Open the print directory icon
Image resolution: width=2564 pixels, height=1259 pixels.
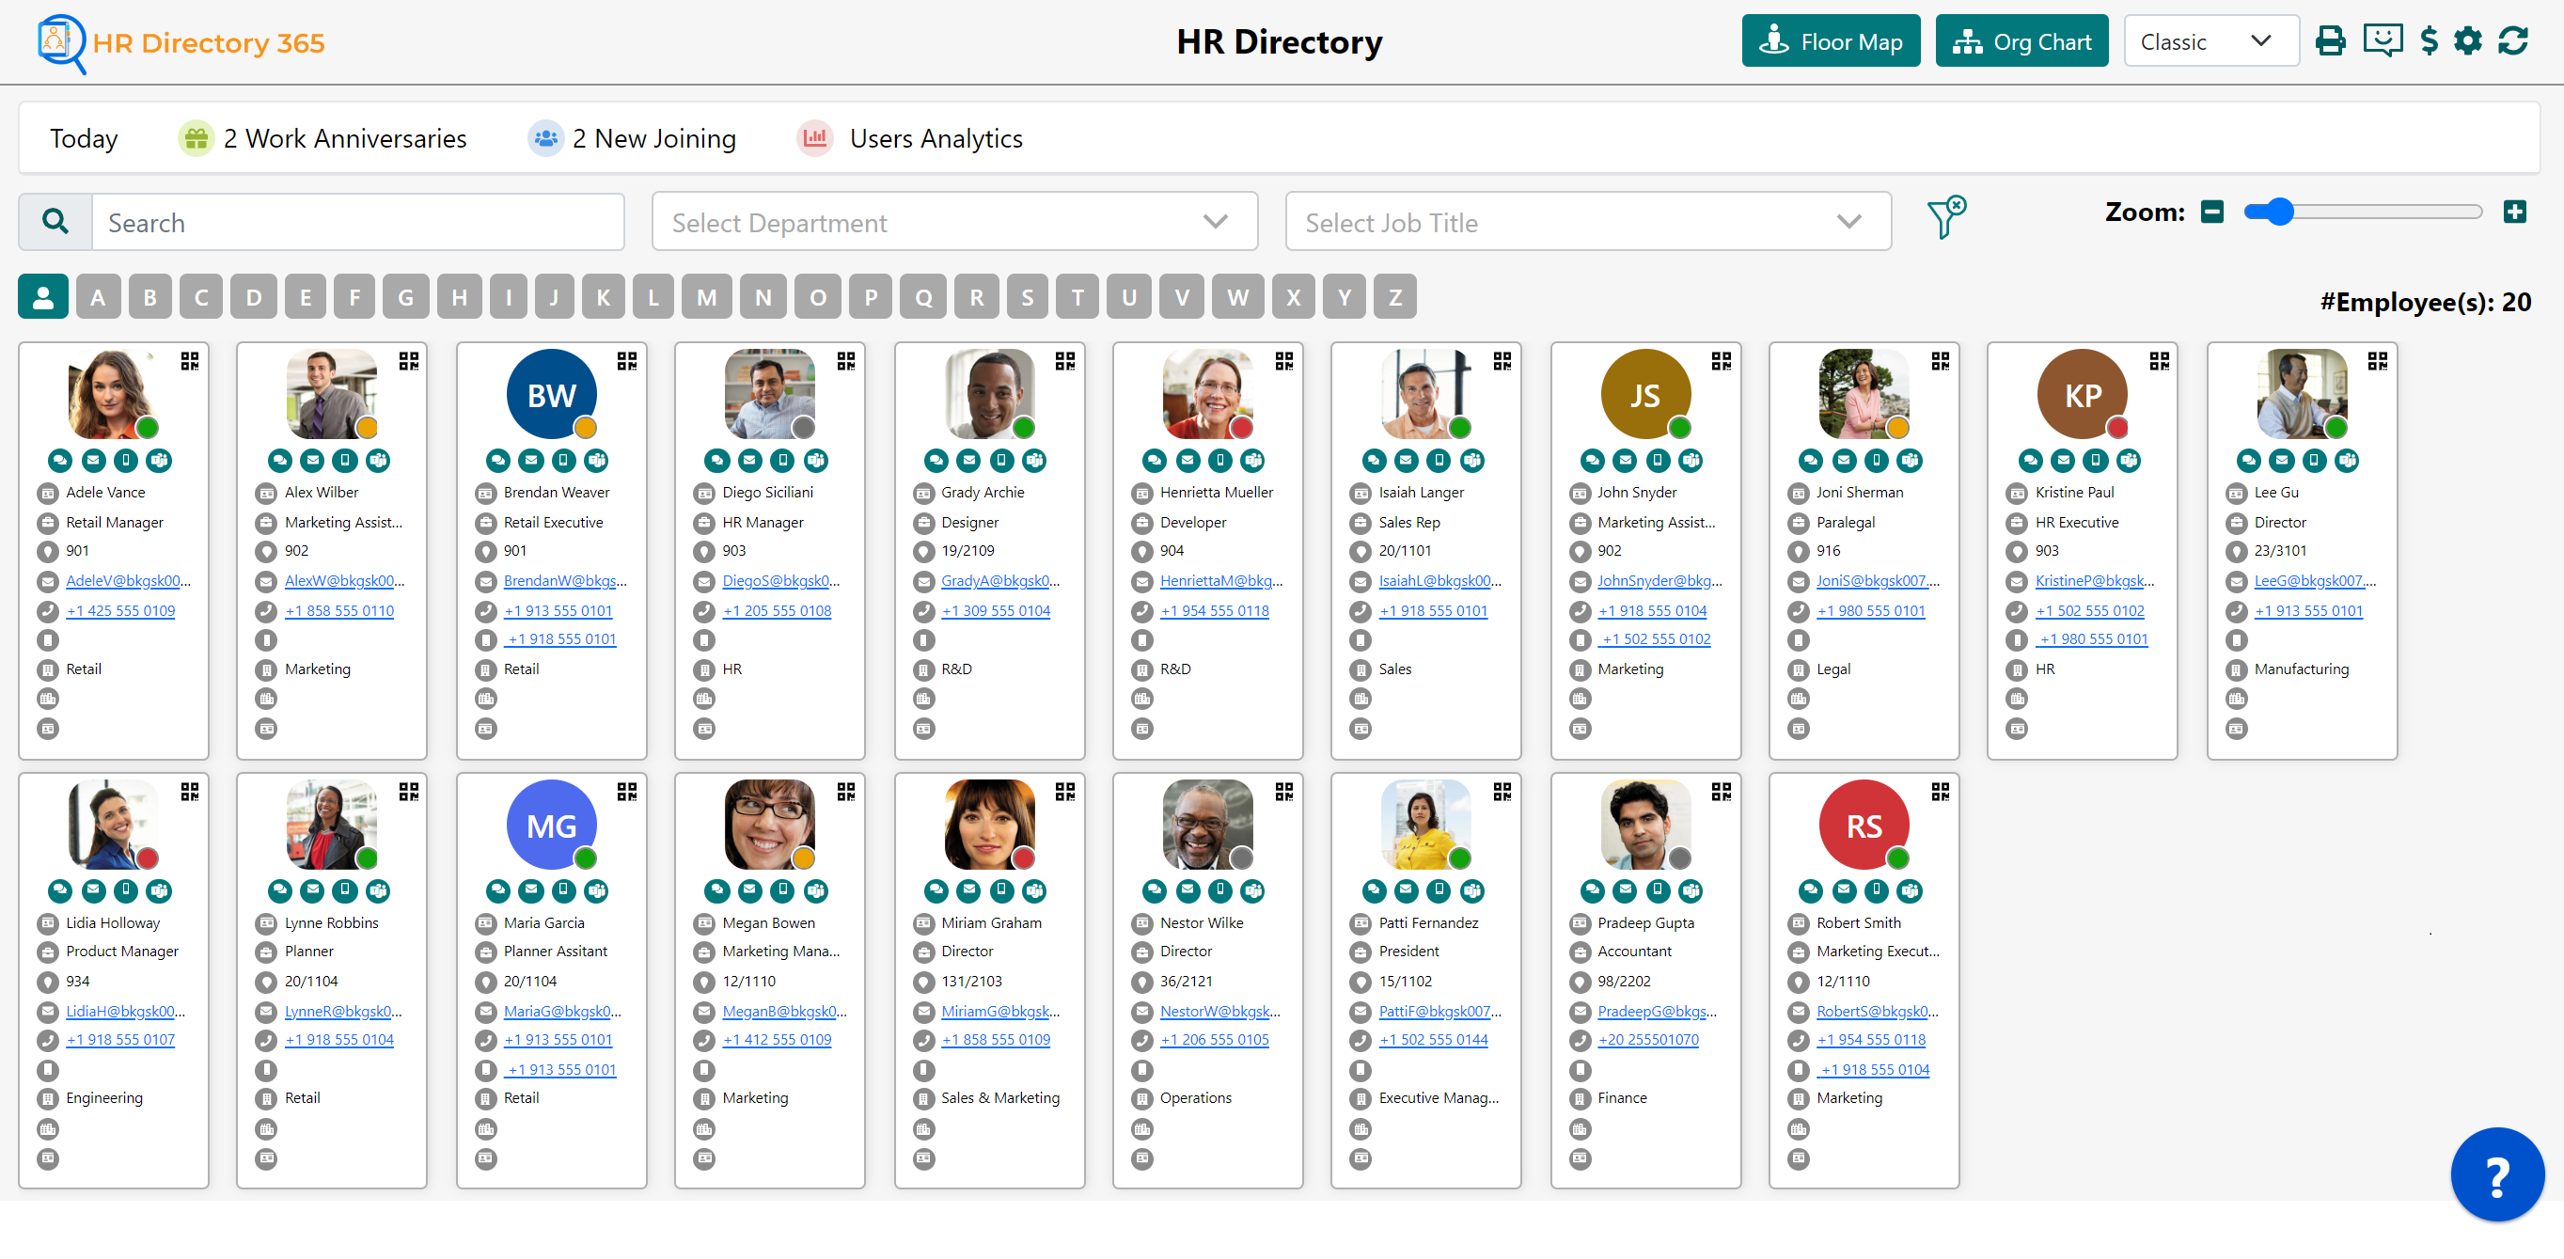2331,40
